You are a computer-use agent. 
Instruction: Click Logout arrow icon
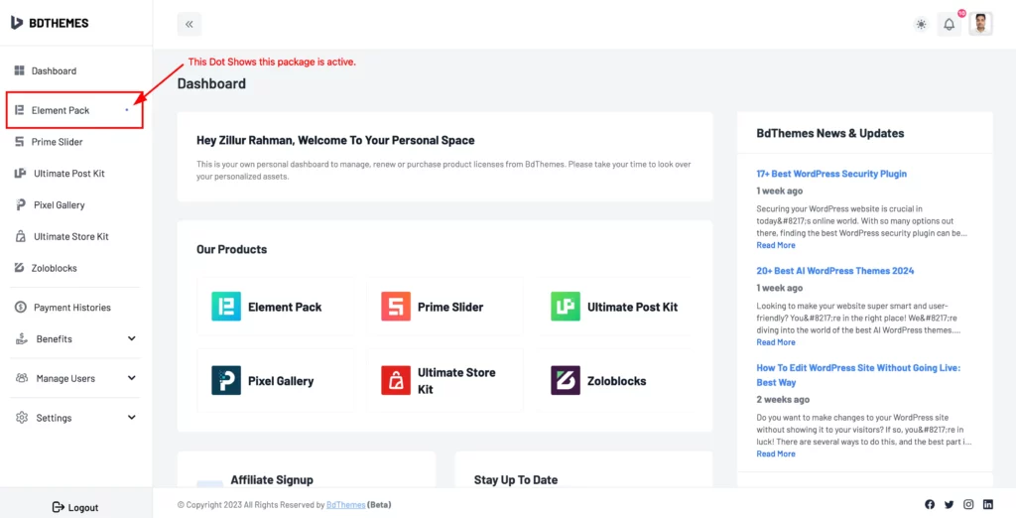tap(59, 507)
